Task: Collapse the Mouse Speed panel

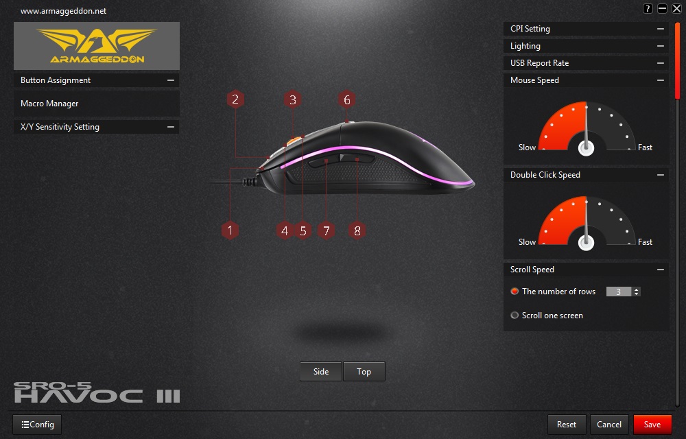Action: [660, 80]
